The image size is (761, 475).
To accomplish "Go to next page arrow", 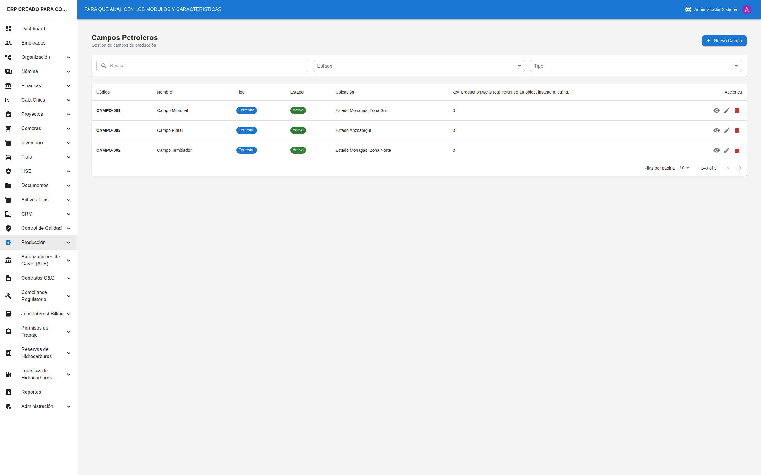I will click(x=740, y=168).
